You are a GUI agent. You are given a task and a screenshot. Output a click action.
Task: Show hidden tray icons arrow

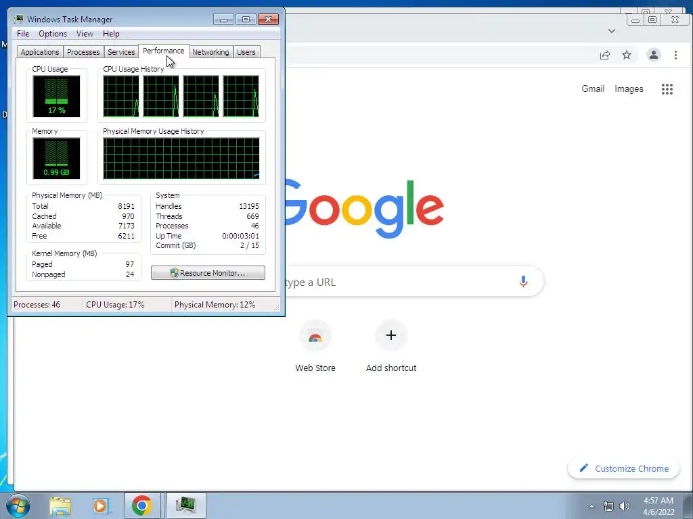tap(591, 506)
